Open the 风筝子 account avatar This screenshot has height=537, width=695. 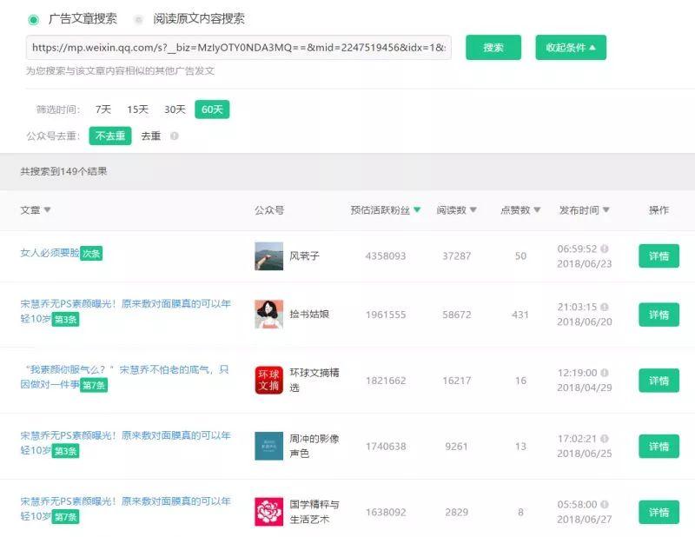click(268, 255)
